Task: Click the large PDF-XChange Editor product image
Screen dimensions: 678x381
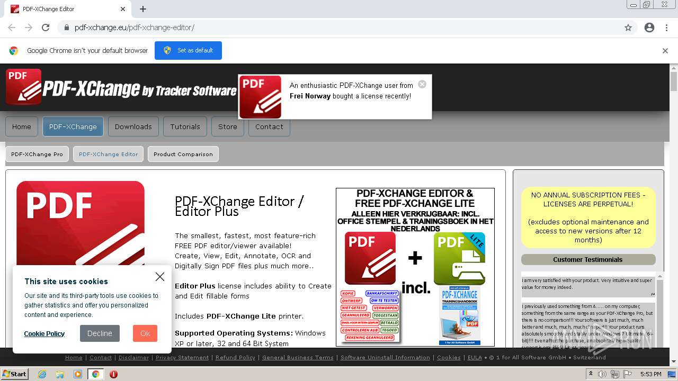Action: point(81,223)
